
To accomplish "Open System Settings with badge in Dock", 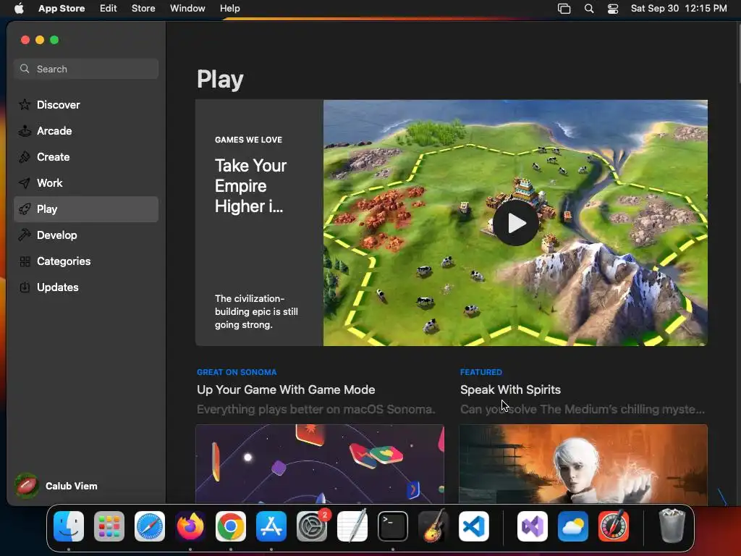I will click(x=312, y=526).
